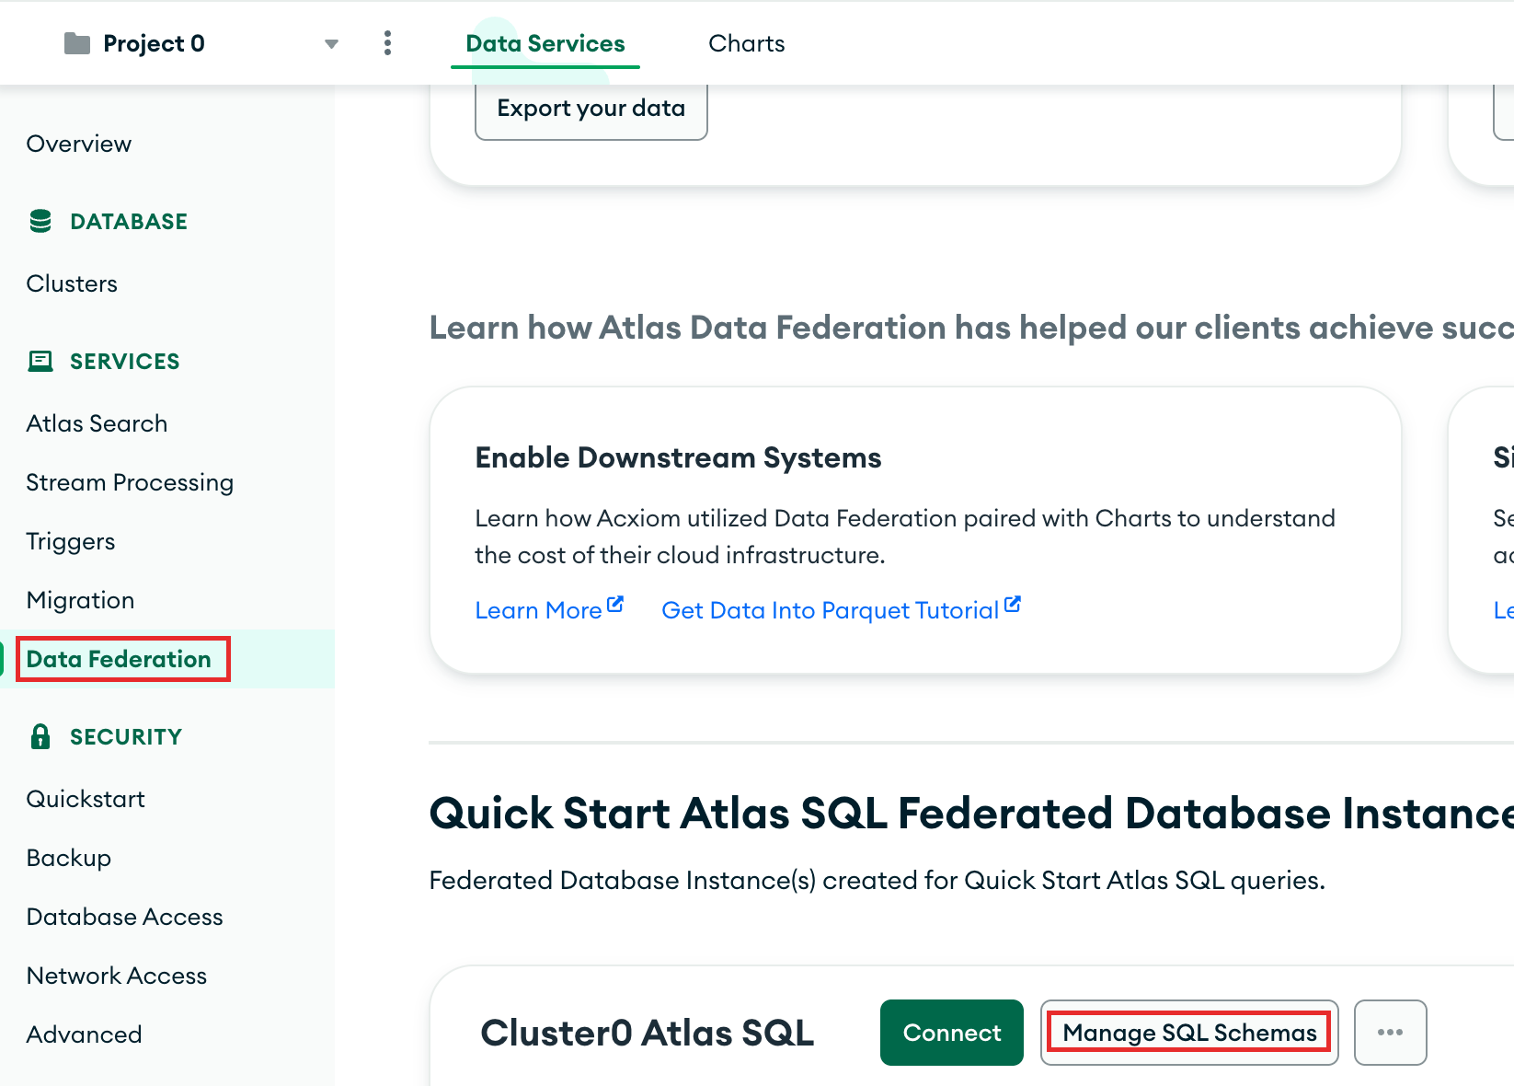This screenshot has width=1514, height=1086.
Task: Open Network Access in the sidebar
Action: (x=116, y=976)
